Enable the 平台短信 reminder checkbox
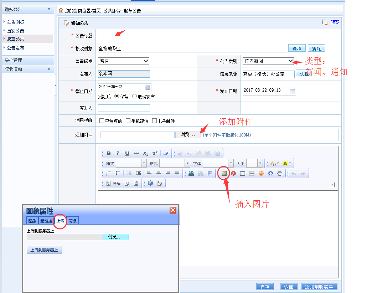367x293 pixels. coord(102,121)
